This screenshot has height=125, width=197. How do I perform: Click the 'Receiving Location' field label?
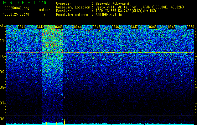(73, 7)
